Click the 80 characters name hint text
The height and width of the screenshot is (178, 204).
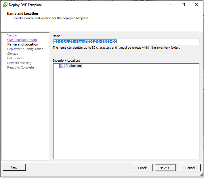tap(116, 48)
